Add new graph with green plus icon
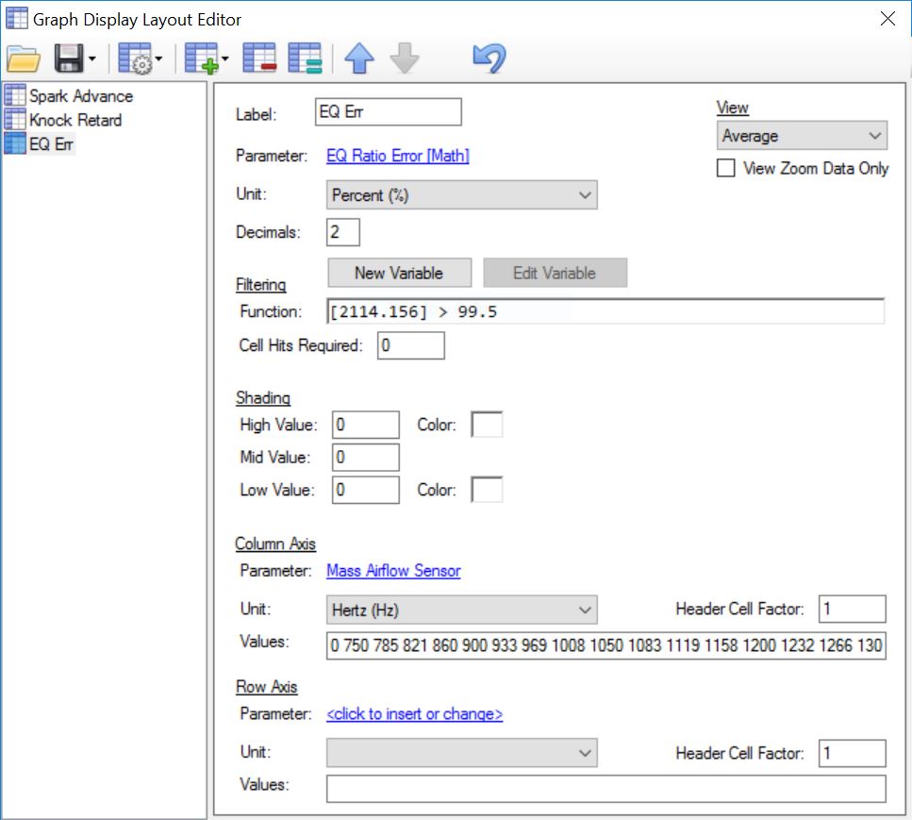The width and height of the screenshot is (912, 820). 201,59
